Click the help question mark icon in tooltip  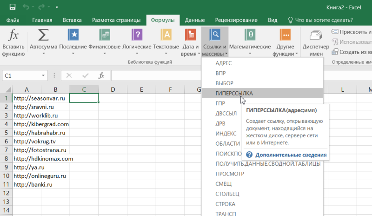click(x=249, y=155)
